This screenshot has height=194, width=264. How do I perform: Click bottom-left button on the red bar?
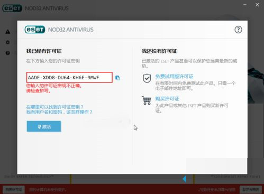14,189
